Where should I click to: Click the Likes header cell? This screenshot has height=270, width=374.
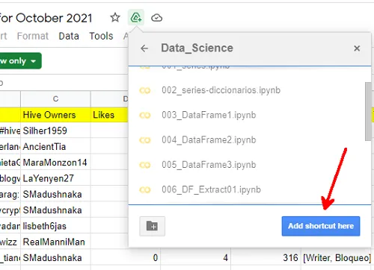coord(109,115)
